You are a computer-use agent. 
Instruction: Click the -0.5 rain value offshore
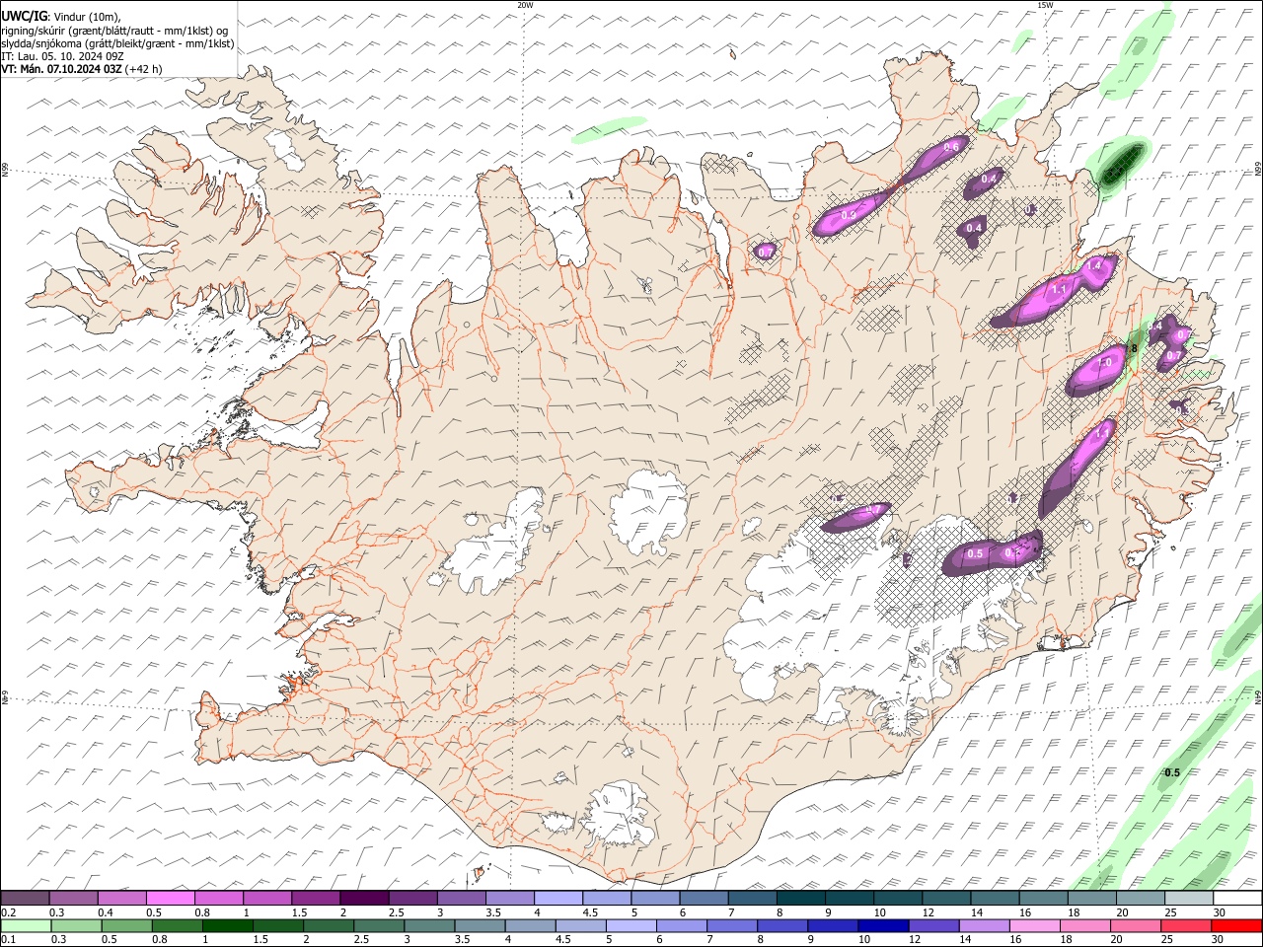pyautogui.click(x=1171, y=772)
